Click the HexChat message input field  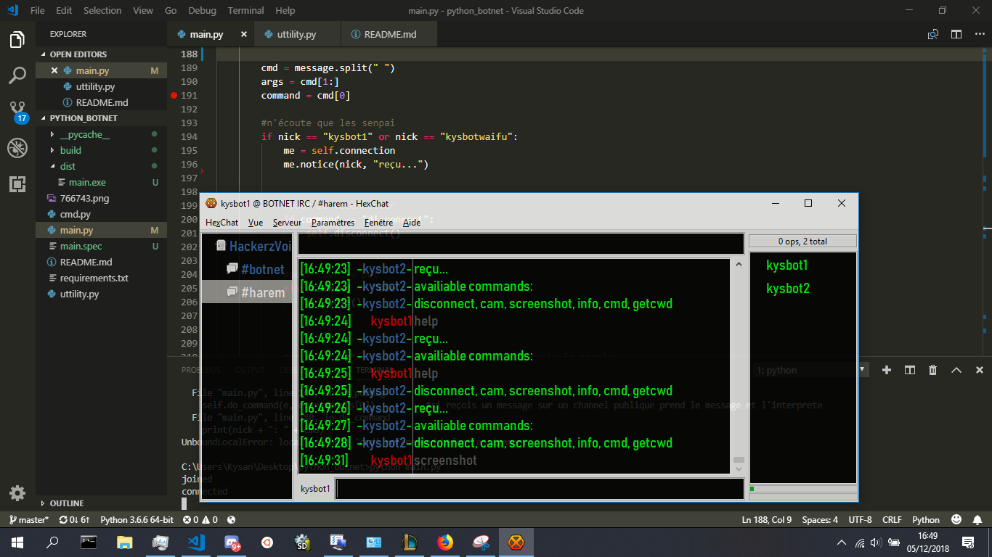coord(540,489)
